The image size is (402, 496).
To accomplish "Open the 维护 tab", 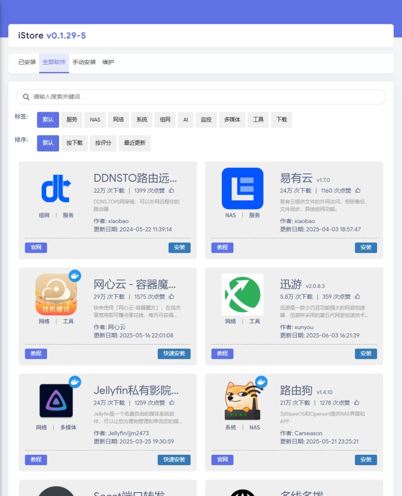I will pyautogui.click(x=108, y=63).
